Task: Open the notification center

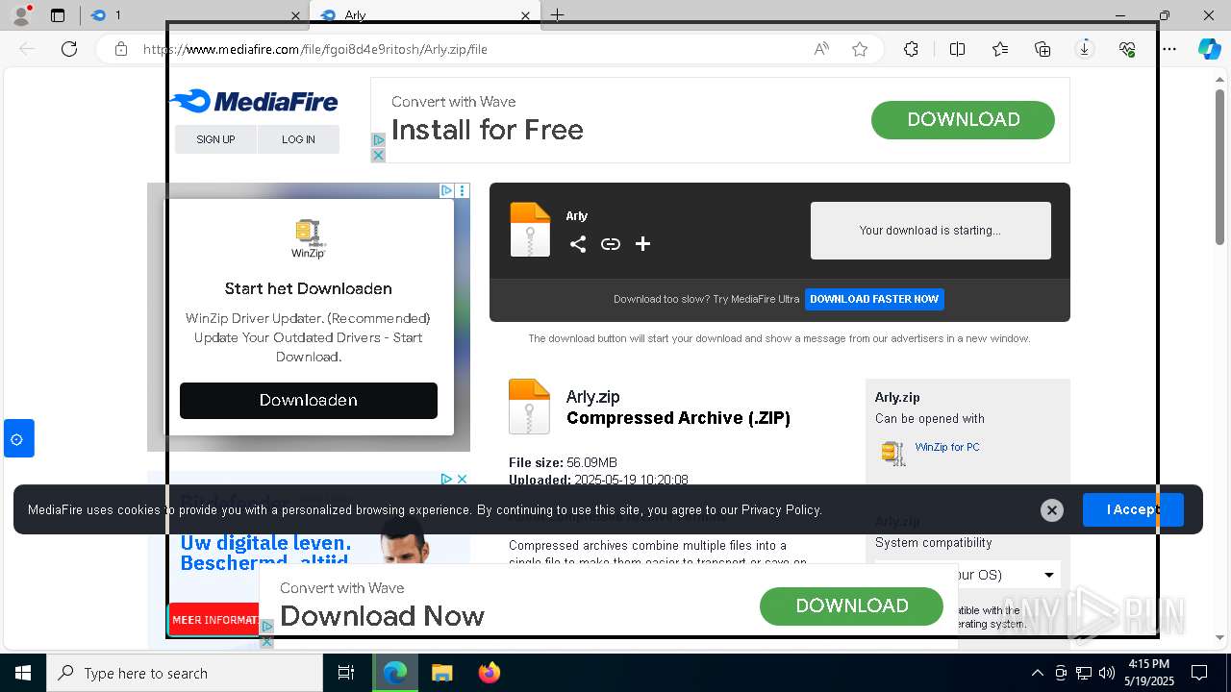Action: (1199, 673)
